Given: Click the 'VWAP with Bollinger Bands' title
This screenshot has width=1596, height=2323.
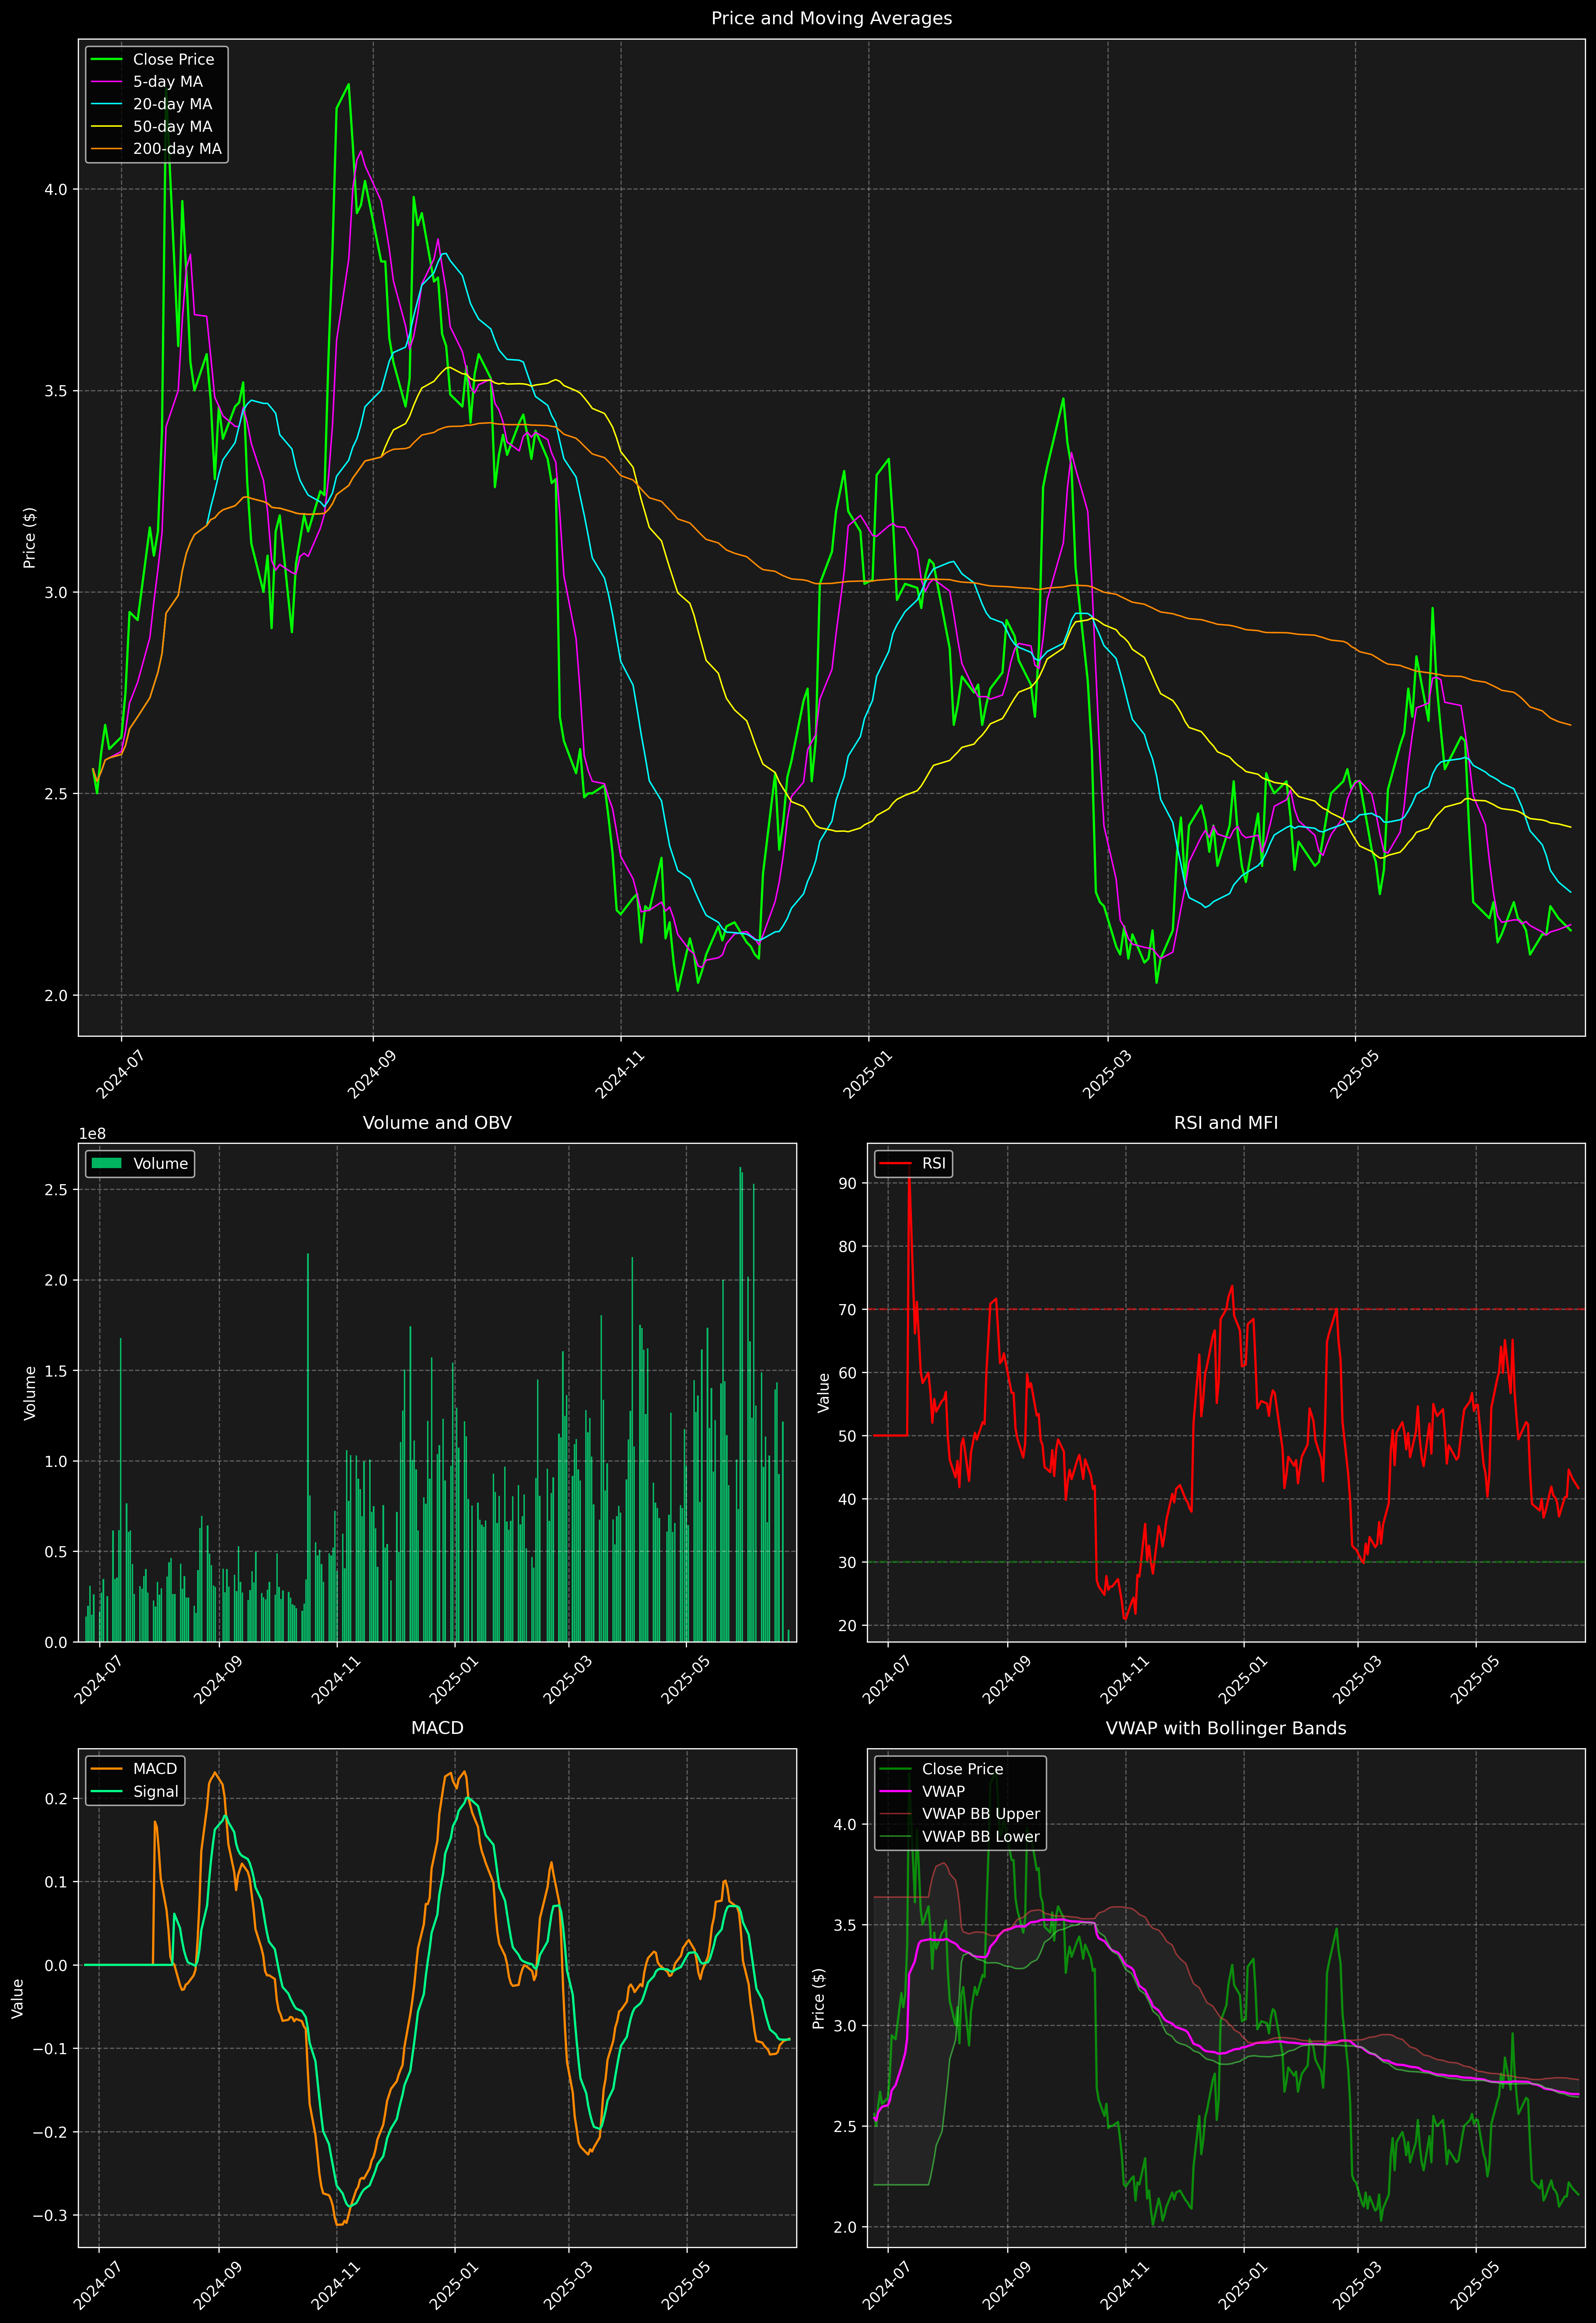Looking at the screenshot, I should 1226,1728.
